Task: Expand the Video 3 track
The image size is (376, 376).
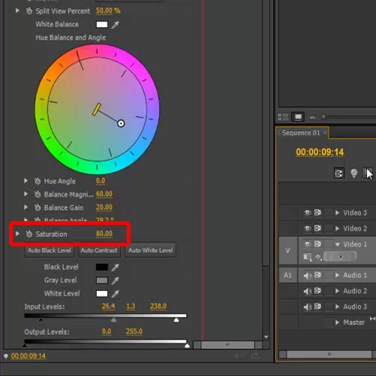Action: click(x=338, y=213)
